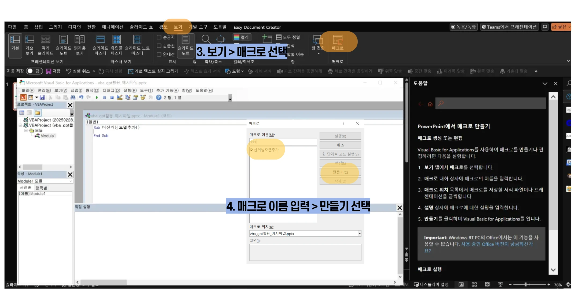Open the Office version help link
This screenshot has width=578, height=297.
click(x=478, y=247)
